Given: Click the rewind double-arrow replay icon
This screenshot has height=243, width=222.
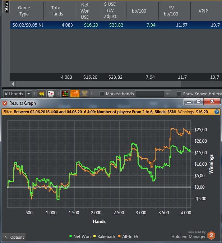Looking at the screenshot, I should [x=41, y=94].
